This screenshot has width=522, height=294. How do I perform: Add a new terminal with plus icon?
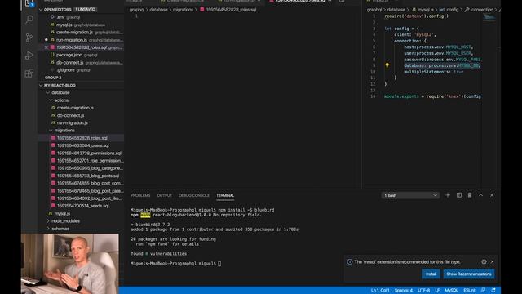[448, 195]
